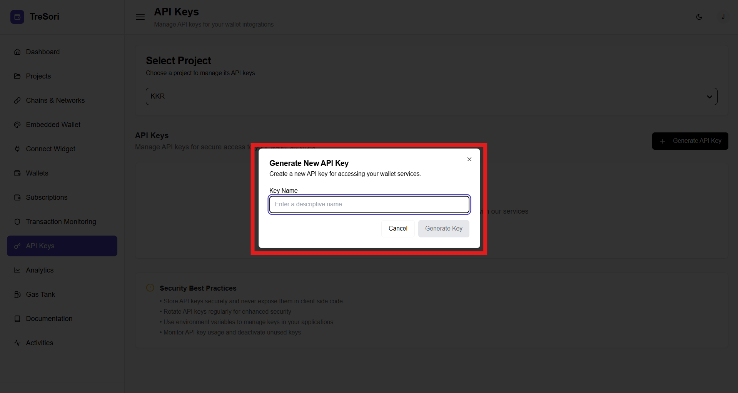738x393 pixels.
Task: Open Projects in the sidebar
Action: pyautogui.click(x=38, y=76)
